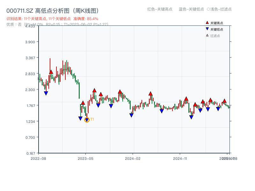Click the 3.900 y-axis label

(x=30, y=42)
